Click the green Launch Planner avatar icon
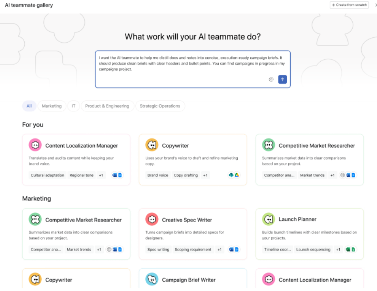The height and width of the screenshot is (291, 377). tap(268, 220)
